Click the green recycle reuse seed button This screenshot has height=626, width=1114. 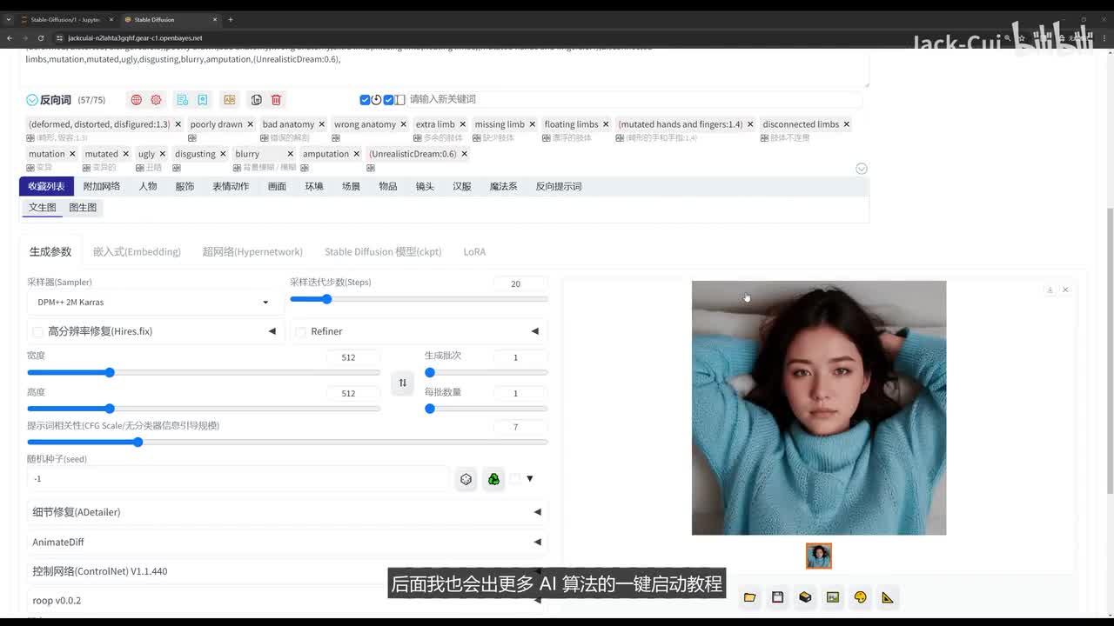pyautogui.click(x=493, y=479)
